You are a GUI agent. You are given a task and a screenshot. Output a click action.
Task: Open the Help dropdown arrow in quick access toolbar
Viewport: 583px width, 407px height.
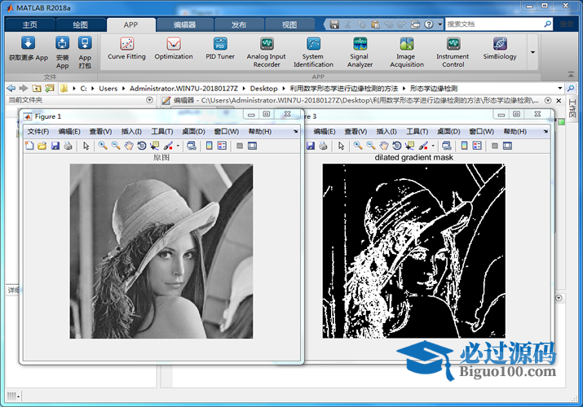pos(439,24)
